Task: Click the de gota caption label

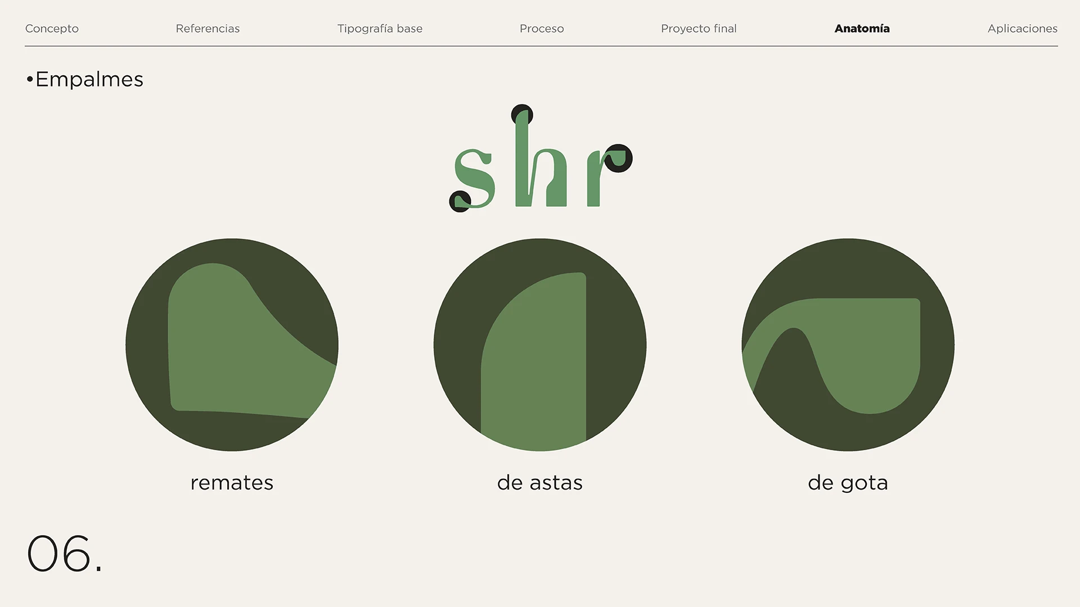Action: click(848, 483)
